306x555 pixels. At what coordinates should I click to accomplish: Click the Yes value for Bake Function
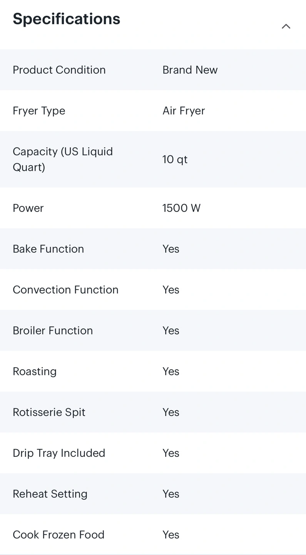tap(171, 249)
